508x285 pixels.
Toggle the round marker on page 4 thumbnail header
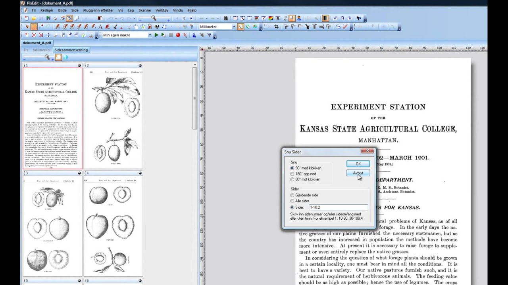tap(140, 173)
